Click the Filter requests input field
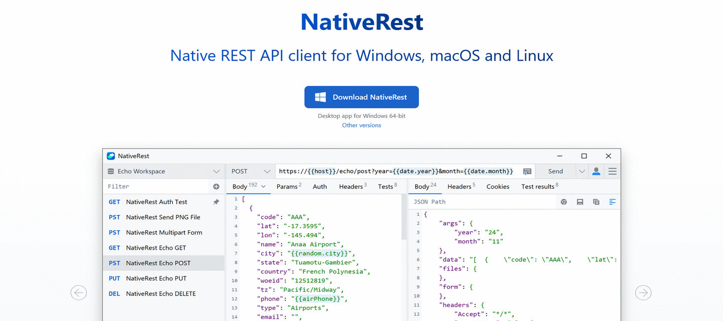723x321 pixels. (x=156, y=187)
